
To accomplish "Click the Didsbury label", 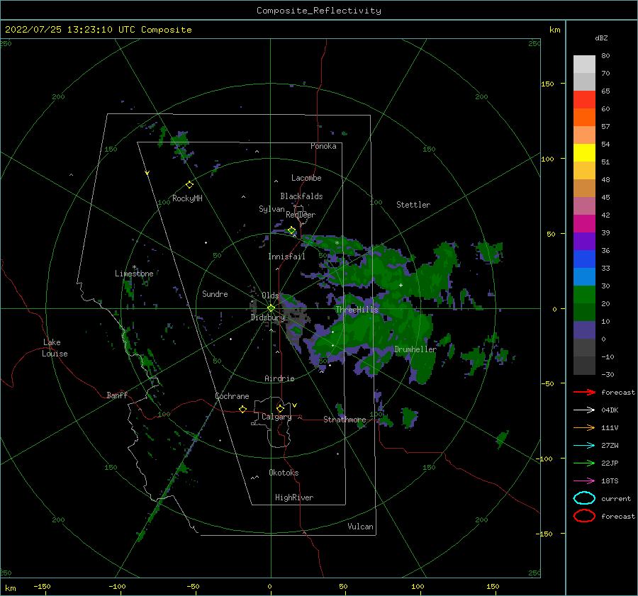I will [267, 317].
